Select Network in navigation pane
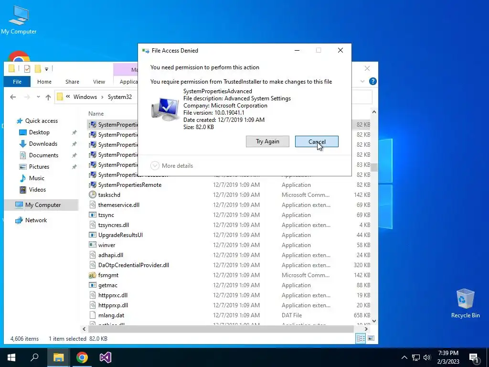 [x=36, y=220]
